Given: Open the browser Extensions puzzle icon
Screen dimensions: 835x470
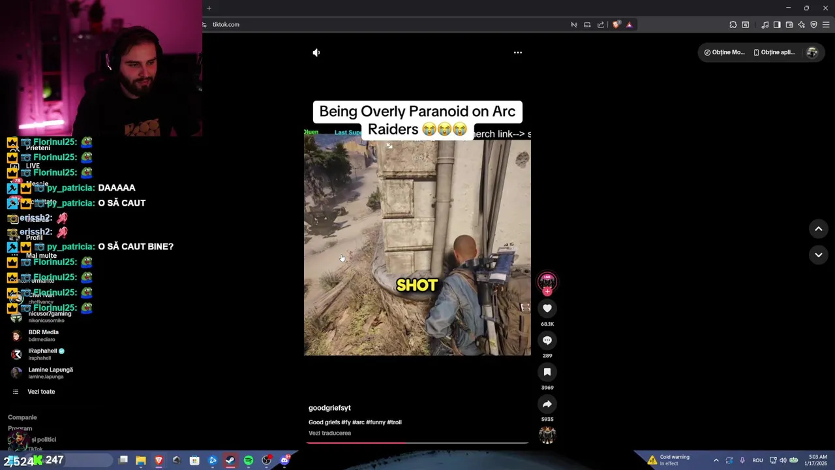Looking at the screenshot, I should pos(733,25).
